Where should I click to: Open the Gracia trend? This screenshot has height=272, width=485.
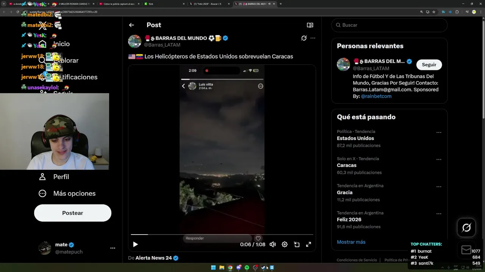click(x=344, y=193)
